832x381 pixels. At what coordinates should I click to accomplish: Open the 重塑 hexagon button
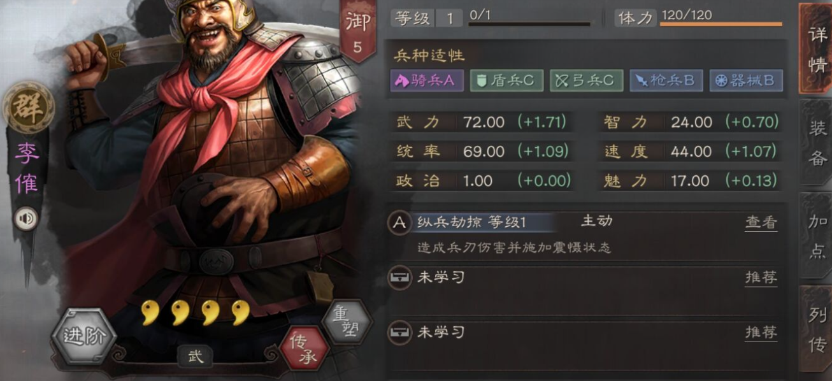click(347, 322)
